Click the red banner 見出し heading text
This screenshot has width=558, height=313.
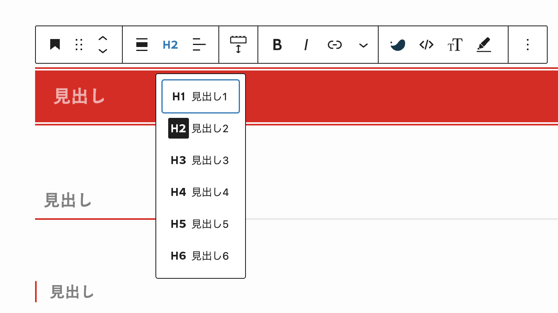pos(79,97)
